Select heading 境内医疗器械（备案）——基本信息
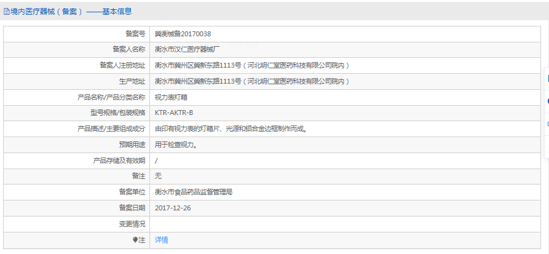Viewport: 549px width, 254px height. coord(71,12)
